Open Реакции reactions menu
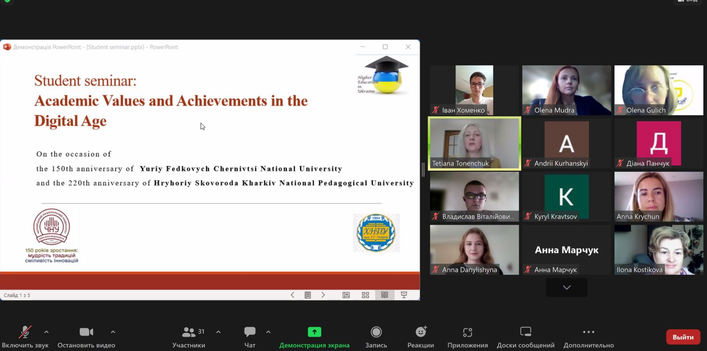 pos(421,337)
